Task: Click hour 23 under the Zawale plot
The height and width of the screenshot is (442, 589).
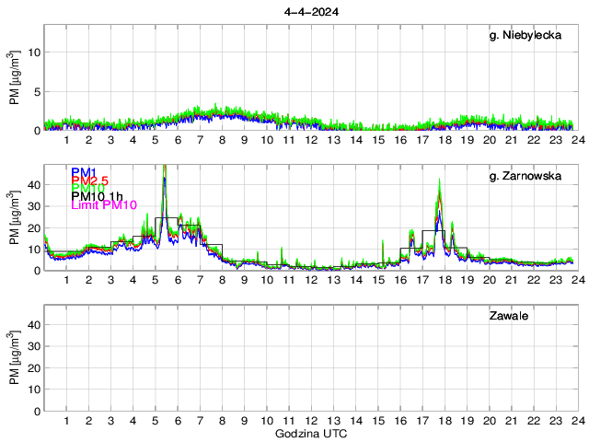Action: 556,421
